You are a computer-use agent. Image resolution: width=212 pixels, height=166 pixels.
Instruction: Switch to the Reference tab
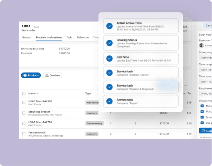click(x=83, y=37)
